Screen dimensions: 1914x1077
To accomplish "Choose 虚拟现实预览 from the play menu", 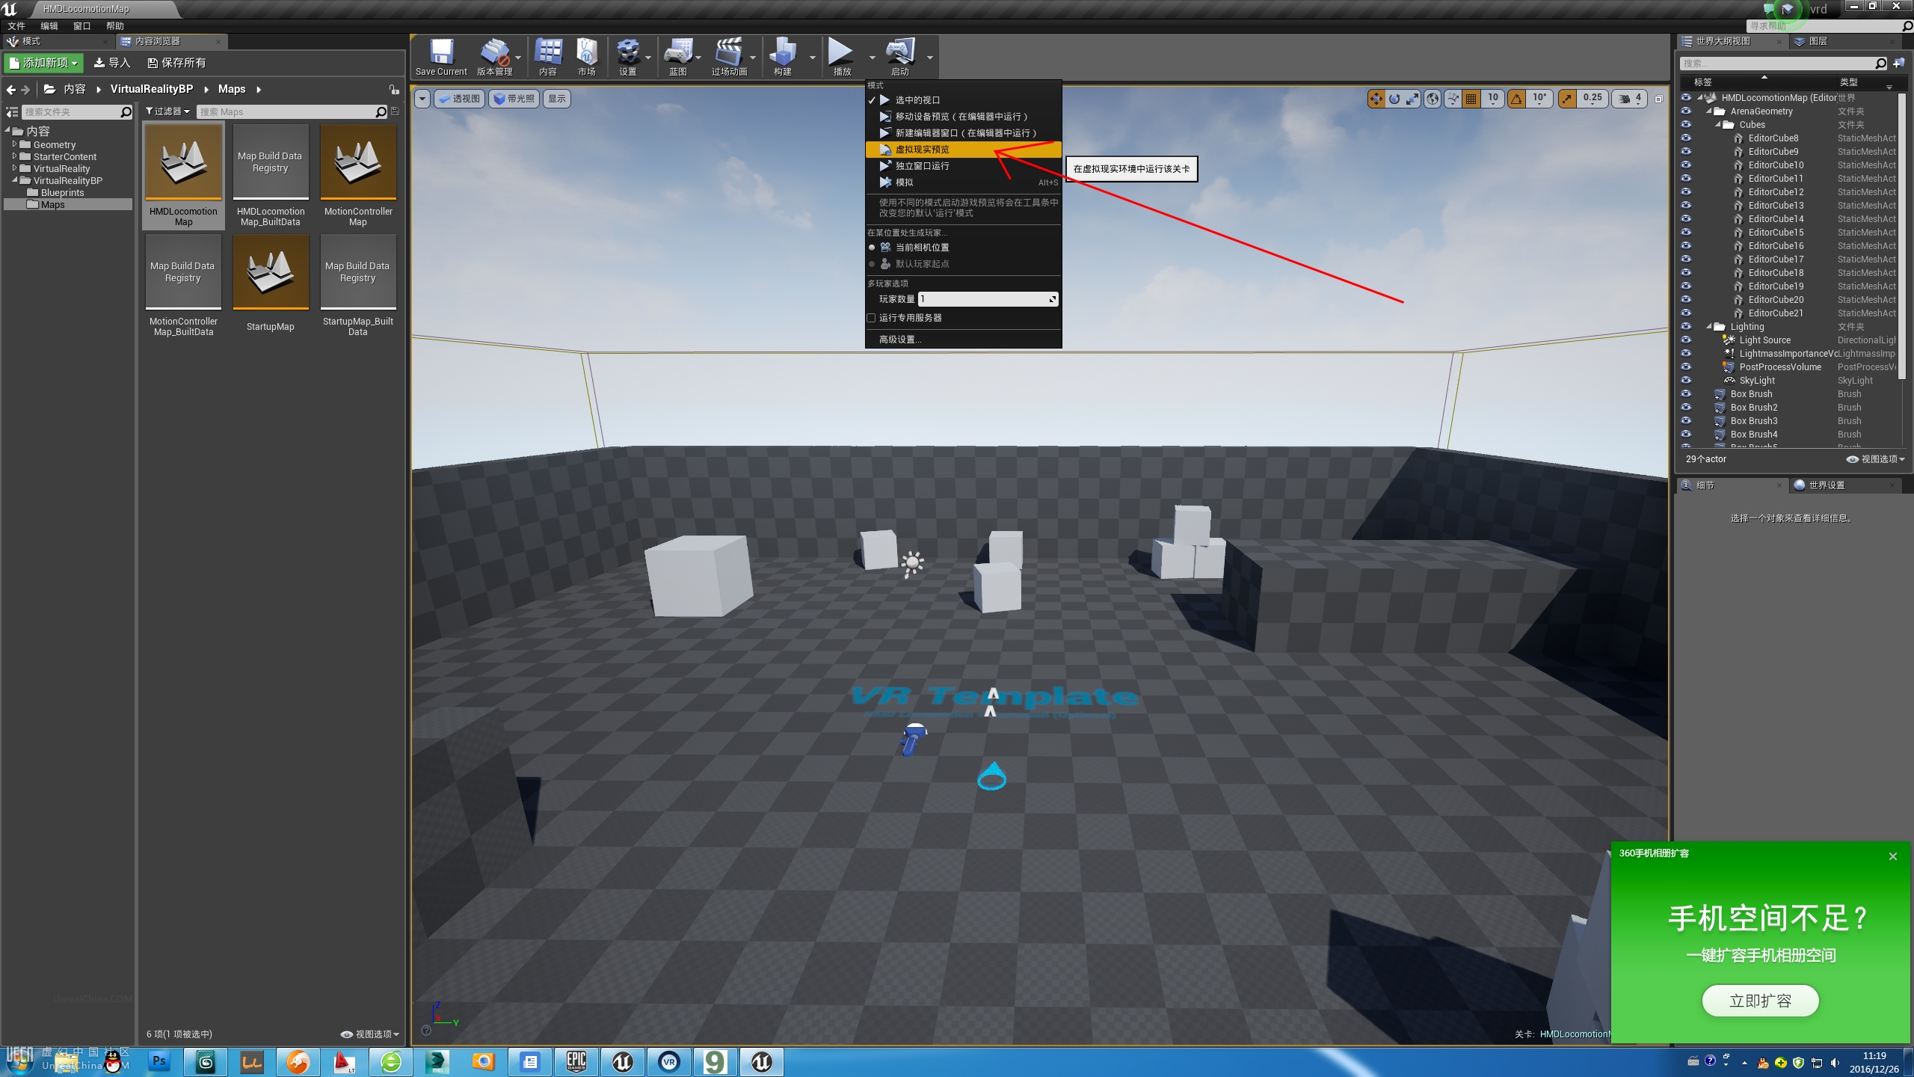I will [922, 150].
